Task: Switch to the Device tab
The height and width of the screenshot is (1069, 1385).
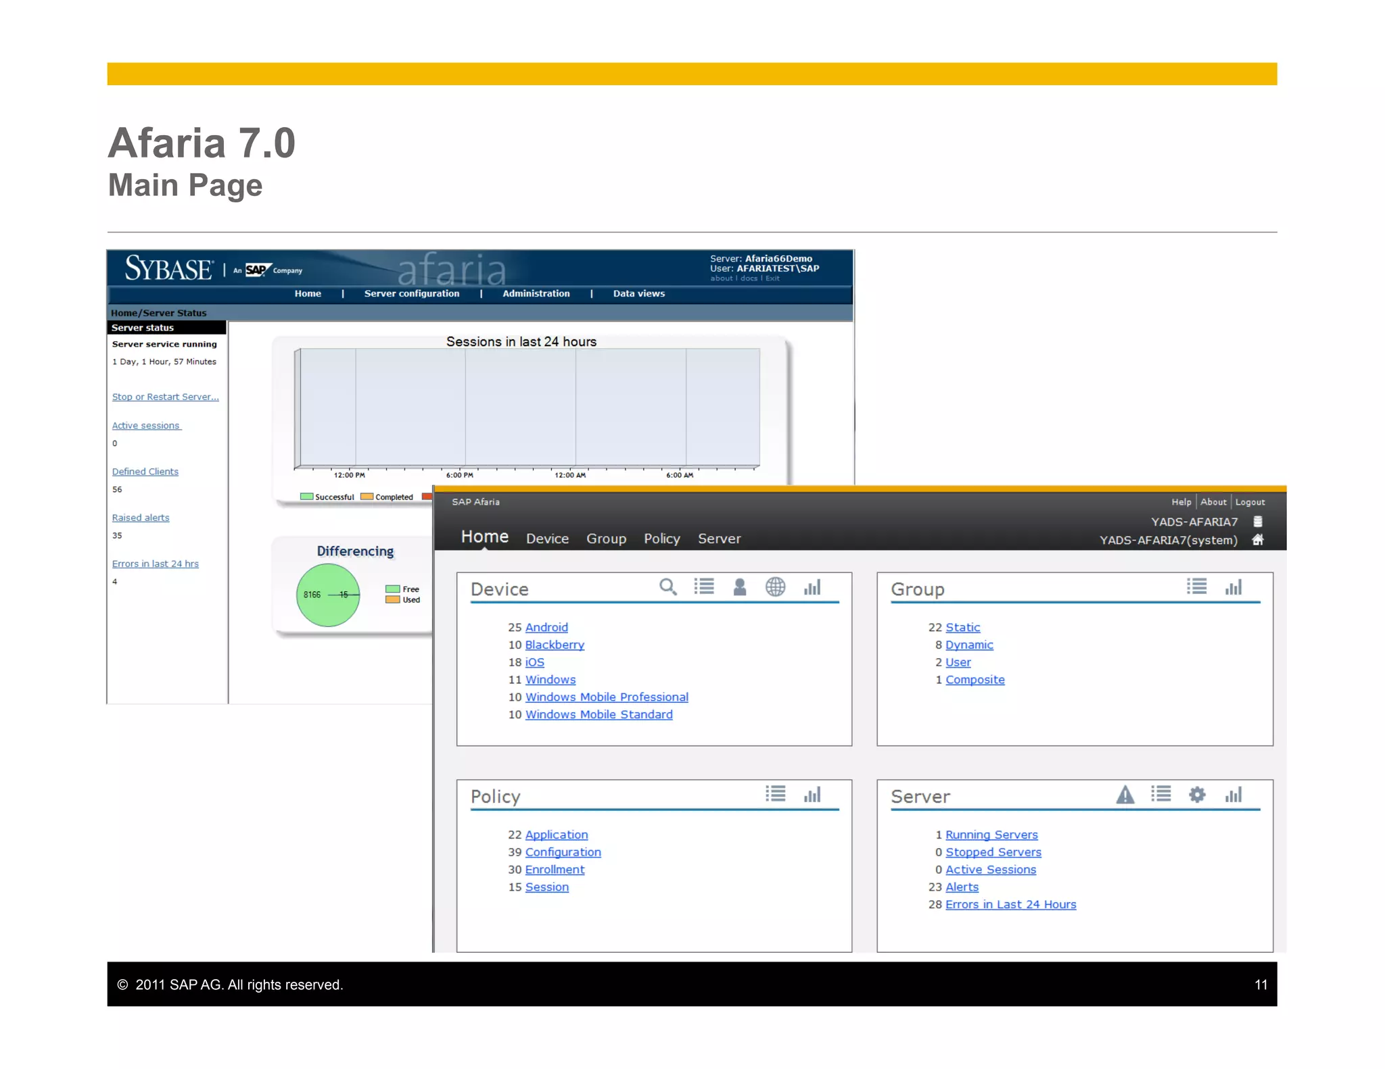Action: point(547,539)
